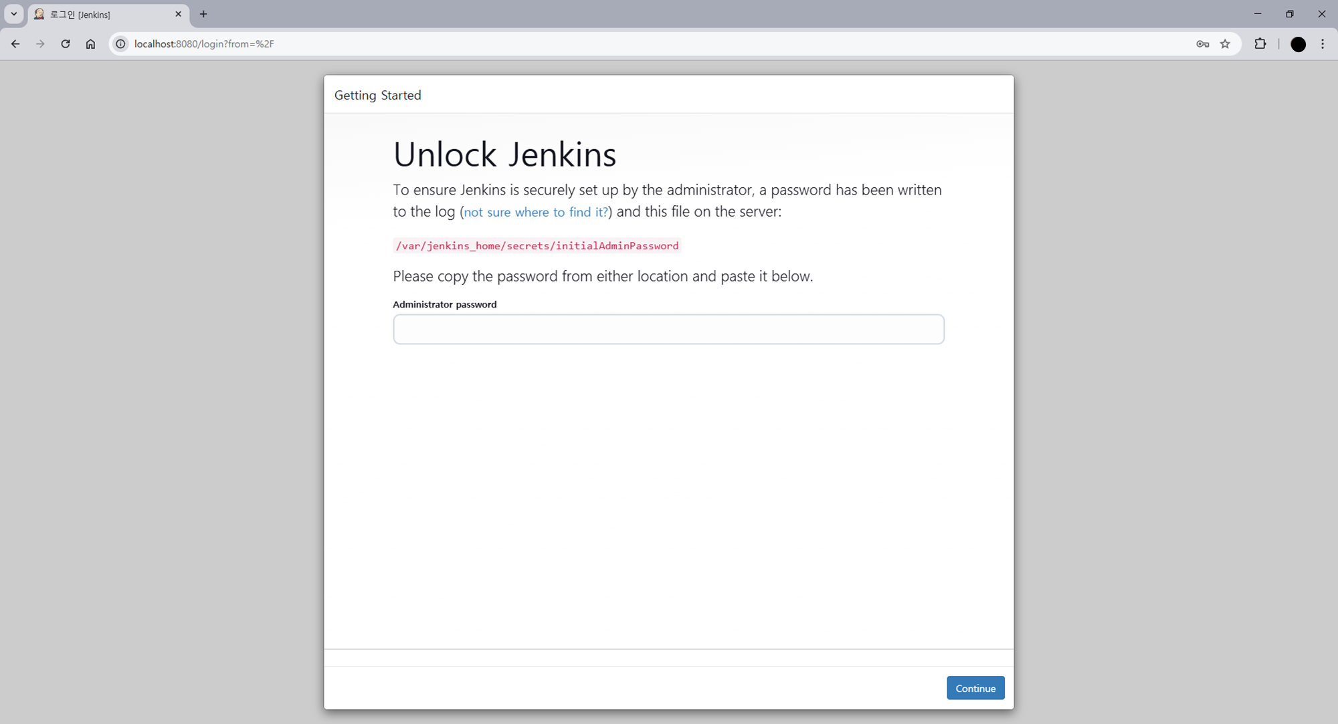Viewport: 1338px width, 724px height.
Task: Open the browser extensions menu
Action: tap(1260, 44)
